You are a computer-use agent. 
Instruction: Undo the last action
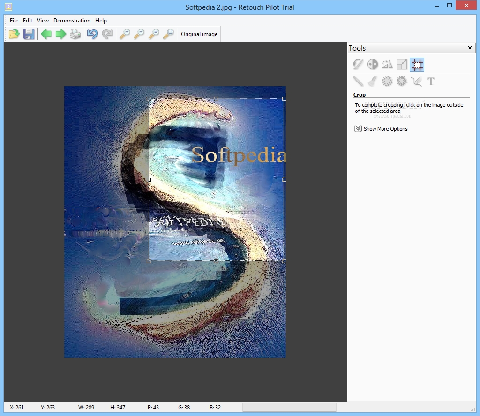[92, 34]
